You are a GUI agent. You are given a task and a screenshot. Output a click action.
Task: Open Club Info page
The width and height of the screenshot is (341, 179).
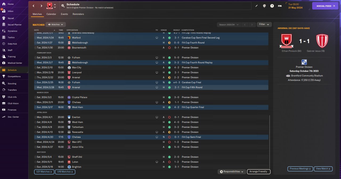coord(12,97)
